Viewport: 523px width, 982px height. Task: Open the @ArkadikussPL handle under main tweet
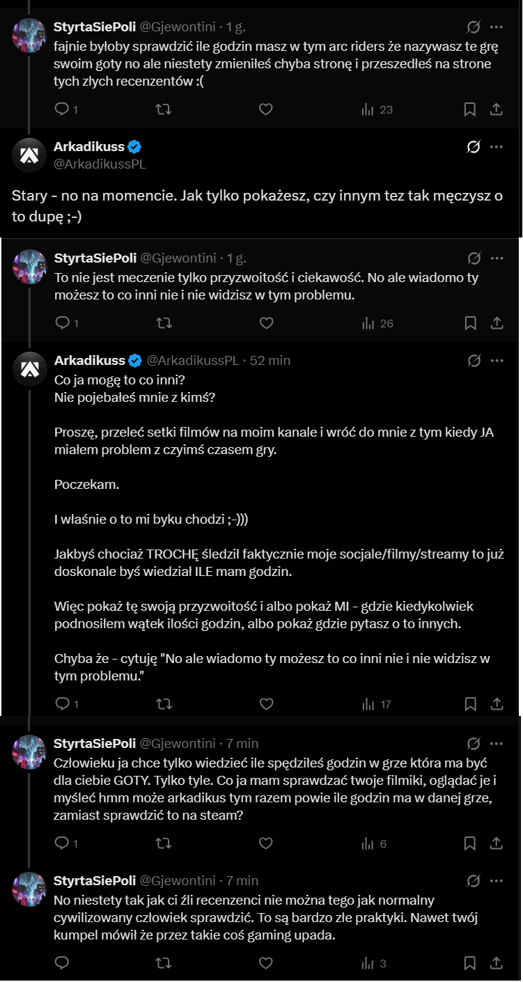click(x=100, y=164)
